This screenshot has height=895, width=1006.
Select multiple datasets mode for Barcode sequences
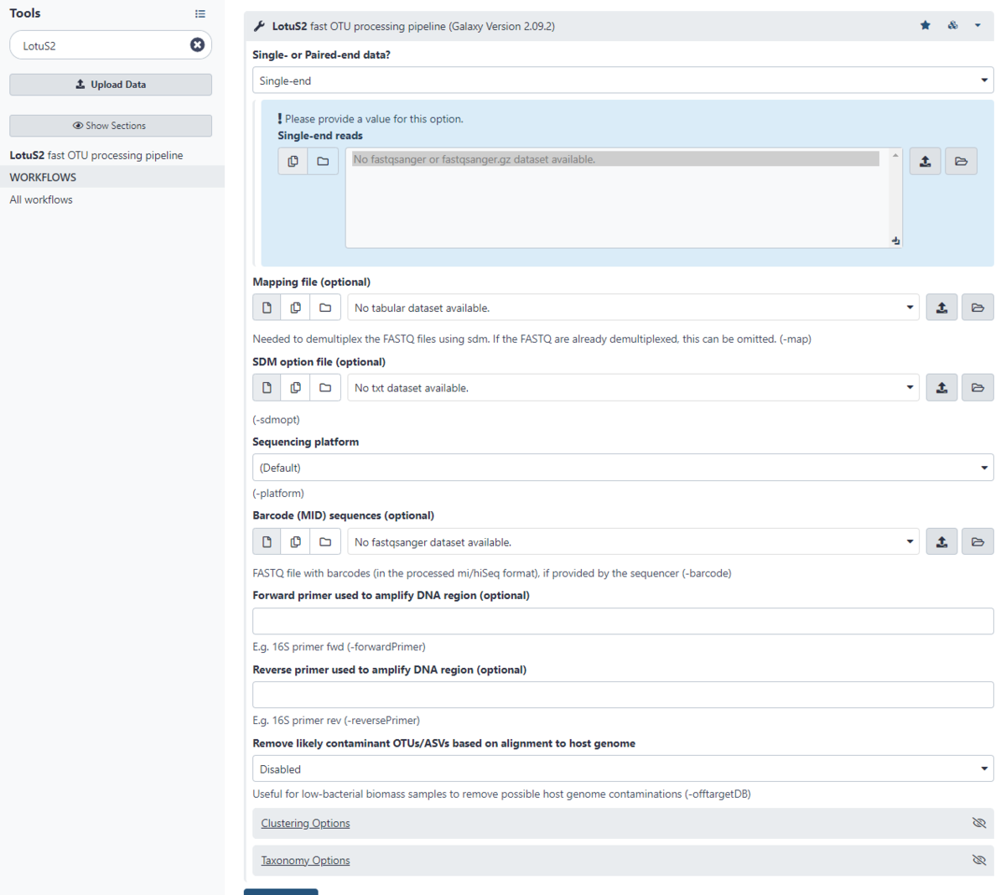(295, 541)
